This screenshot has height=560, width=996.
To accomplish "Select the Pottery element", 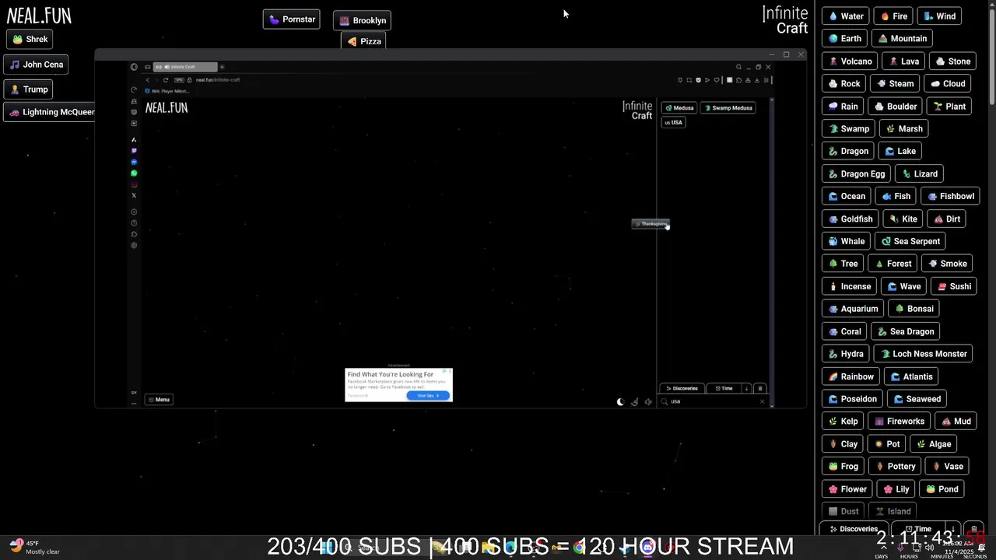I will click(x=895, y=467).
